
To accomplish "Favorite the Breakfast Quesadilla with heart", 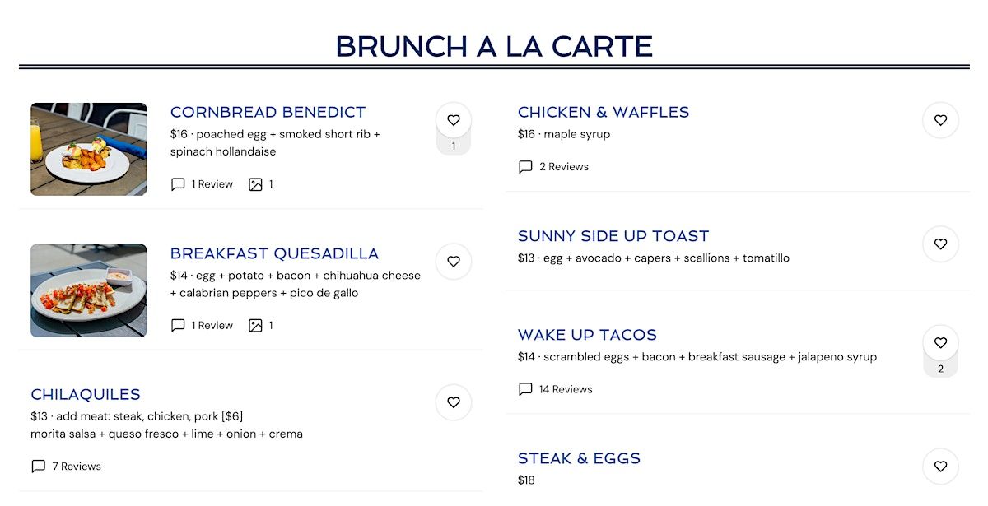I will (454, 262).
